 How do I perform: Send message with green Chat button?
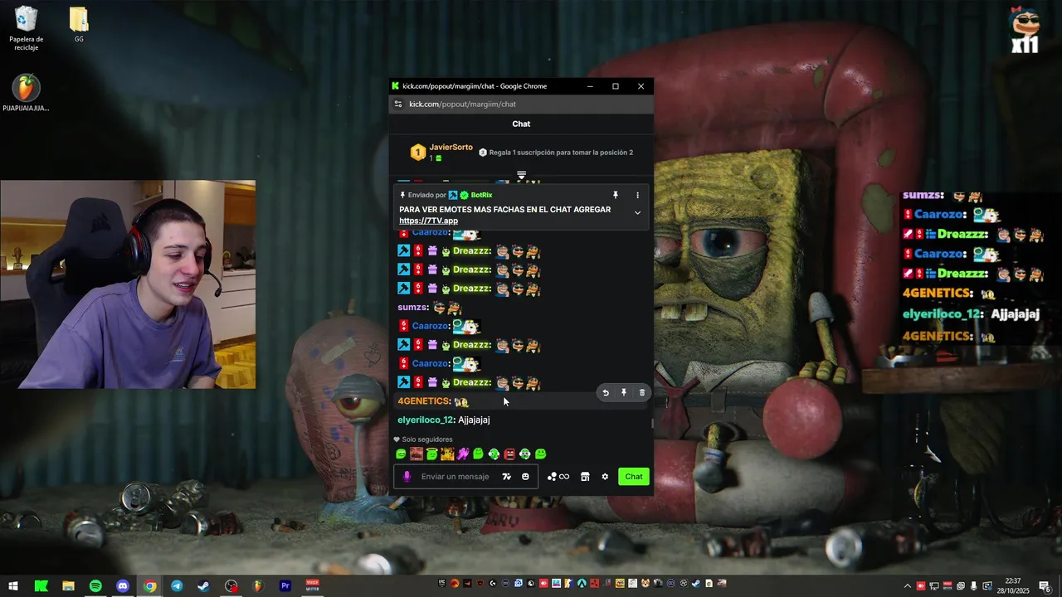click(634, 477)
